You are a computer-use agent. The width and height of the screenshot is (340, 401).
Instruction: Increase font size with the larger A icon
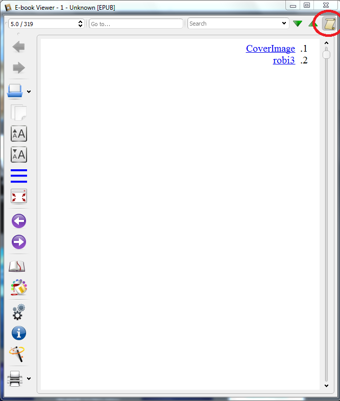pos(18,133)
